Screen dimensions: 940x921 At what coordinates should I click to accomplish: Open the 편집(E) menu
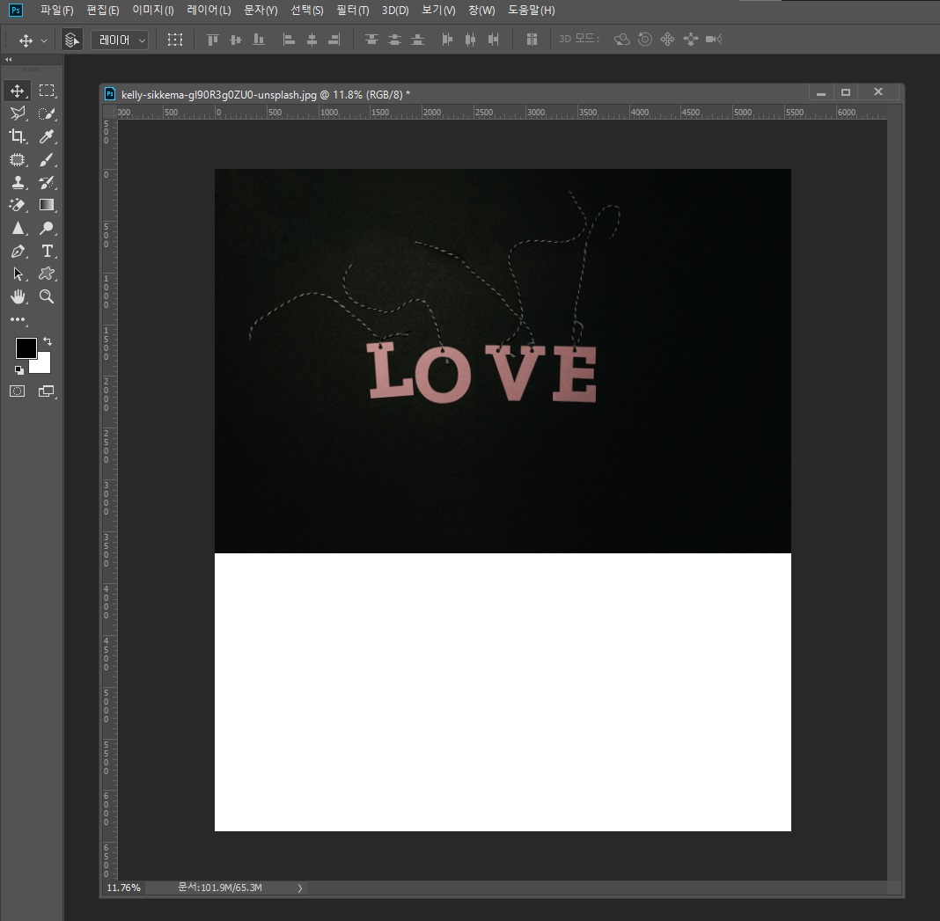click(x=102, y=11)
